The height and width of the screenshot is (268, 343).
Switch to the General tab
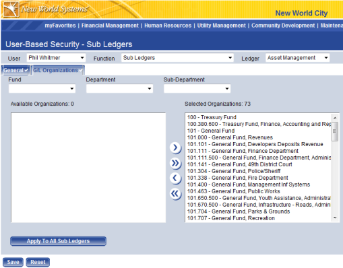point(15,70)
